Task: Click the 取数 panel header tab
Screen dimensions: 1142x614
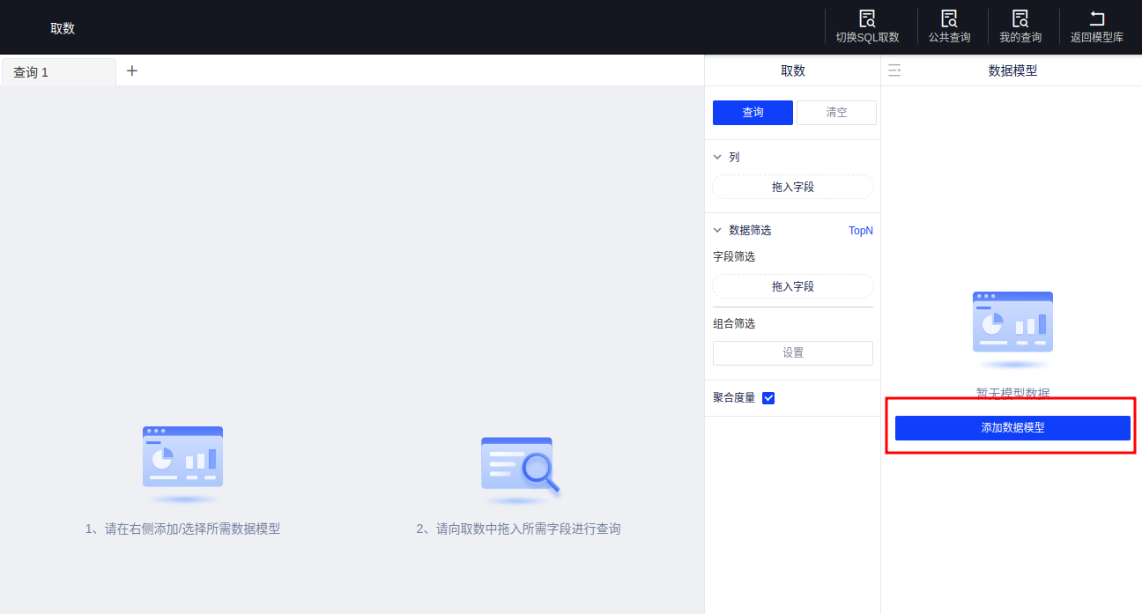Action: point(792,70)
